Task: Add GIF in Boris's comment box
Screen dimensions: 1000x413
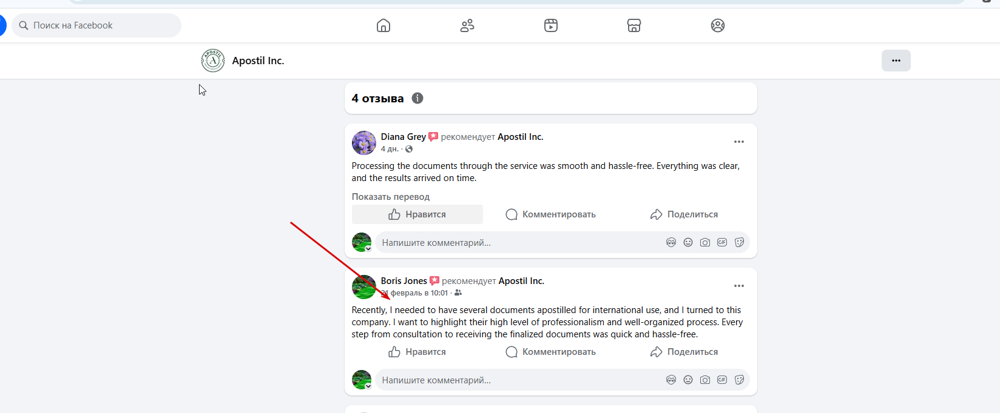Action: 722,380
